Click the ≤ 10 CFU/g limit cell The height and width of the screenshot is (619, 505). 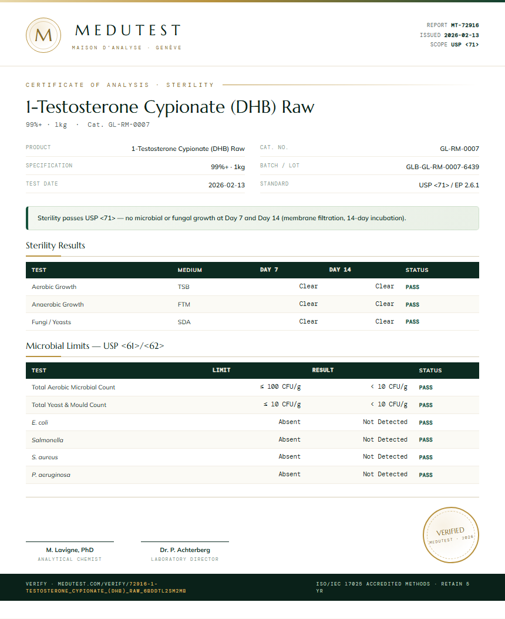pyautogui.click(x=282, y=404)
